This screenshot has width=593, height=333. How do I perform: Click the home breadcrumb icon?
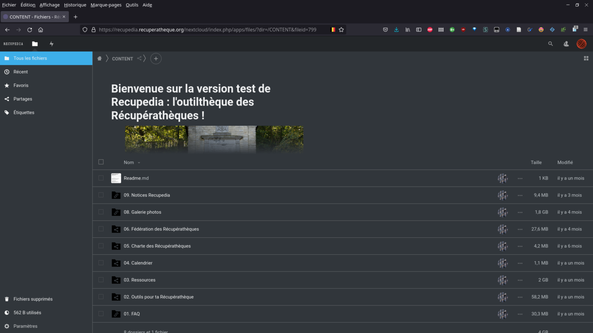point(100,59)
